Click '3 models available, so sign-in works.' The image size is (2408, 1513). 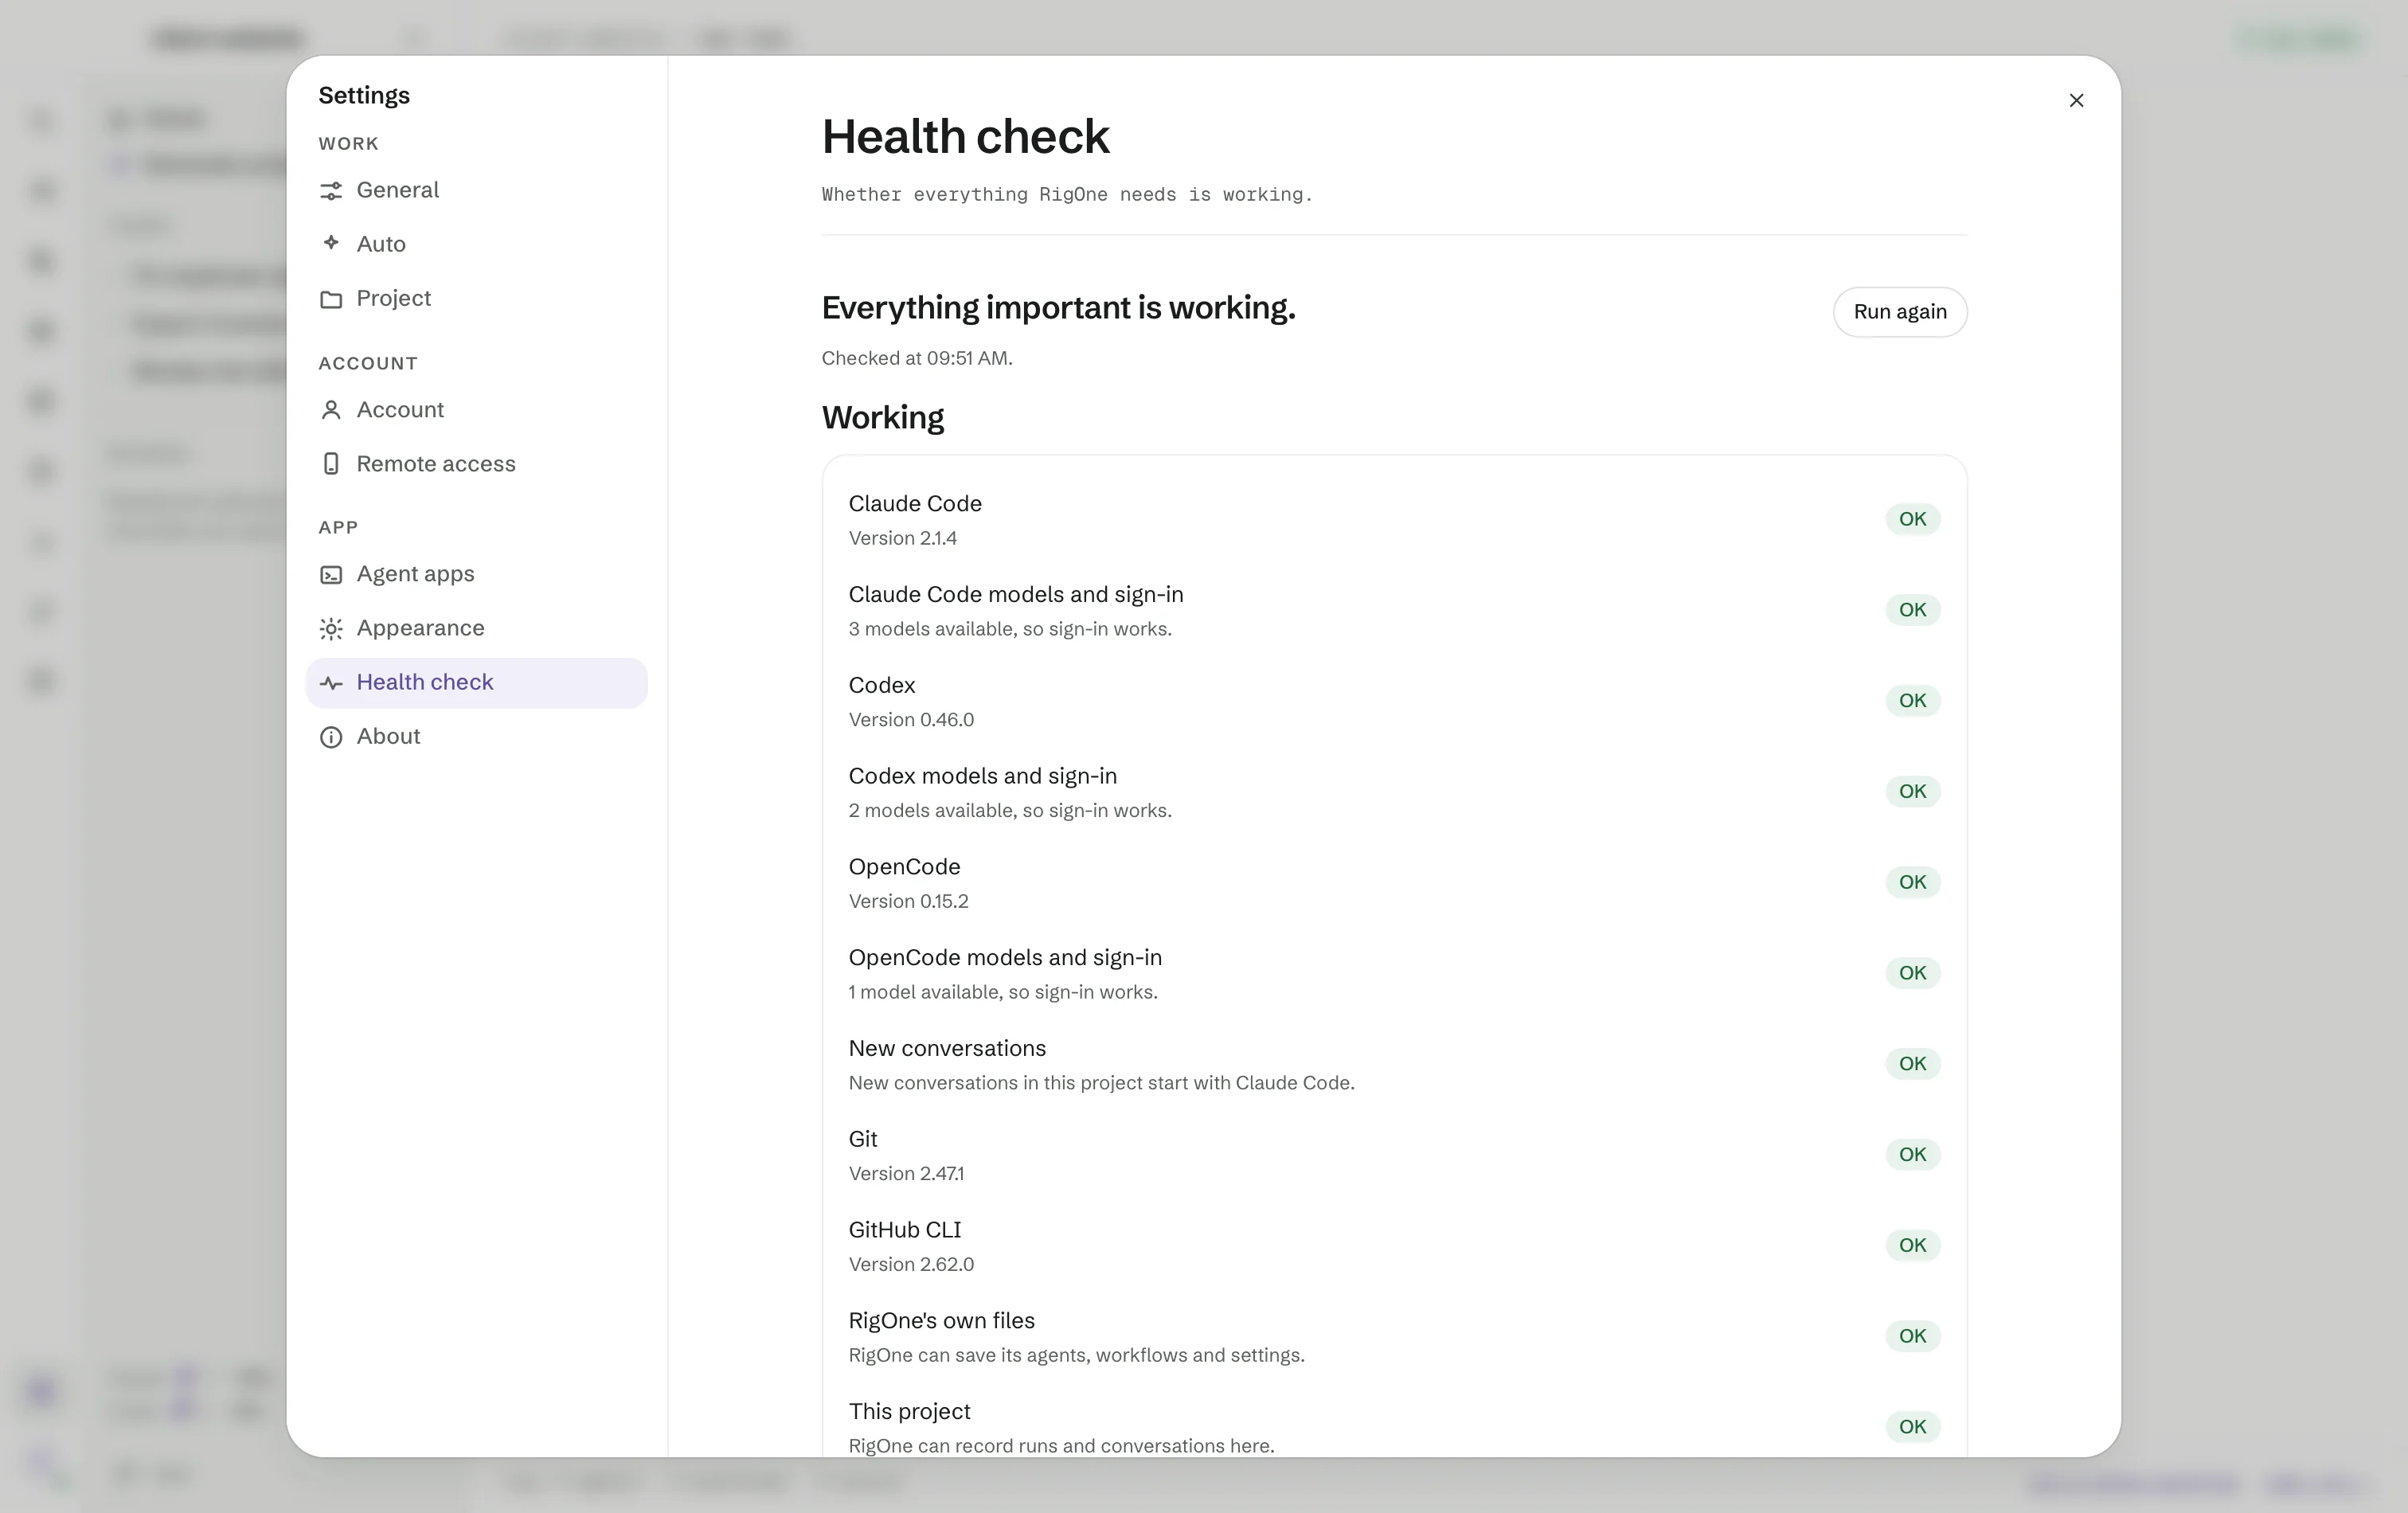[x=1010, y=629]
